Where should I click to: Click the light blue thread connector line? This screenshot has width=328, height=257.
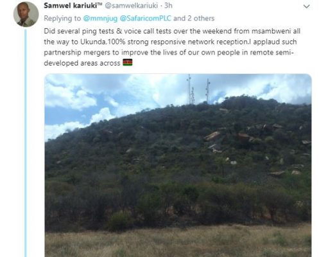26,143
